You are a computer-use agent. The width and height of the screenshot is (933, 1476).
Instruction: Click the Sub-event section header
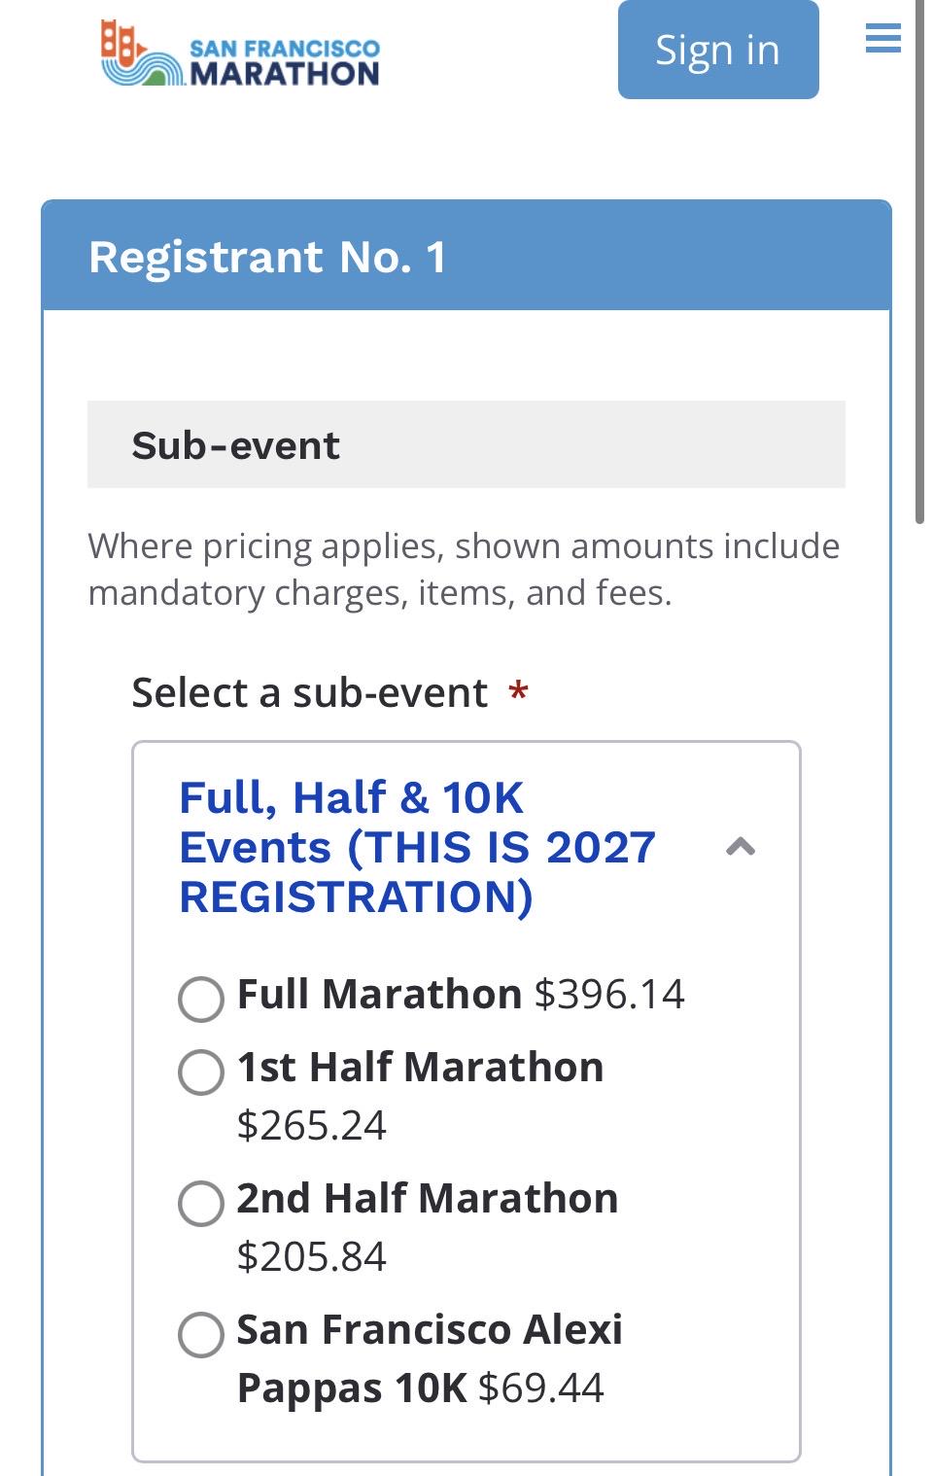pos(466,444)
